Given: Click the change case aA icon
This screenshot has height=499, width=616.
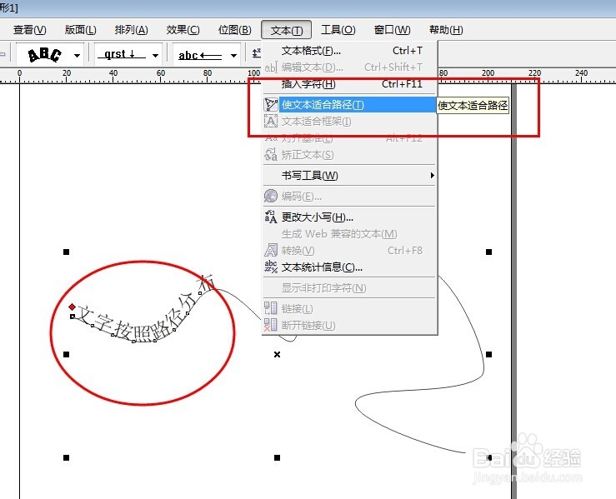Looking at the screenshot, I should (x=271, y=217).
